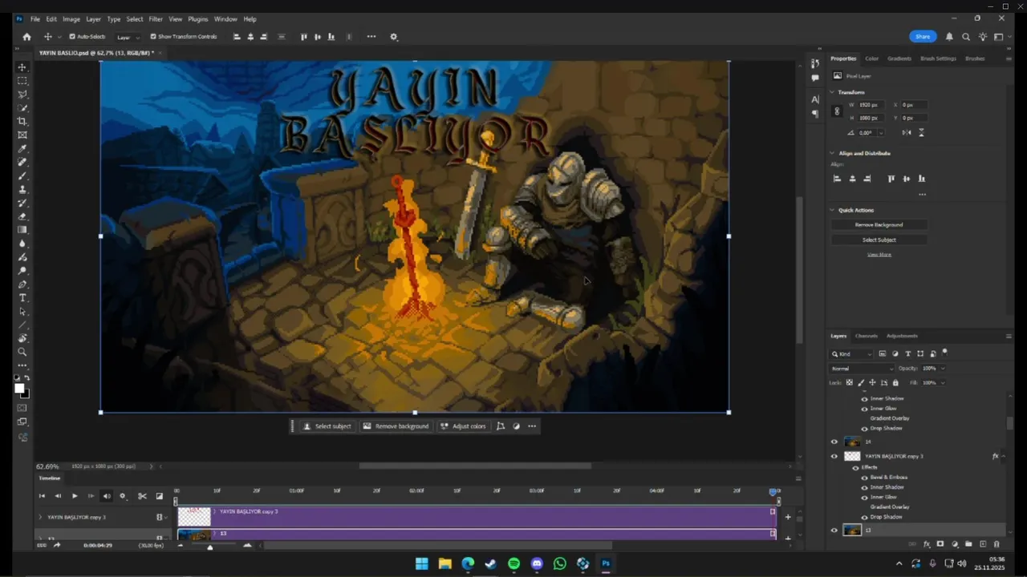
Task: Toggle Bevel & Emboss effect visibility
Action: pos(865,478)
